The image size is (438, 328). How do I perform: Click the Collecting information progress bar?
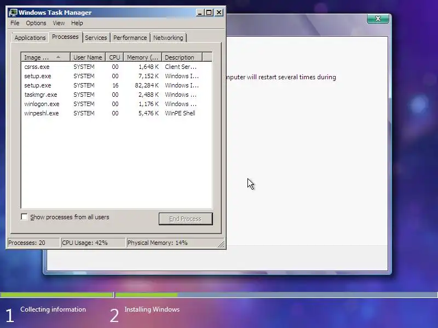(56, 295)
